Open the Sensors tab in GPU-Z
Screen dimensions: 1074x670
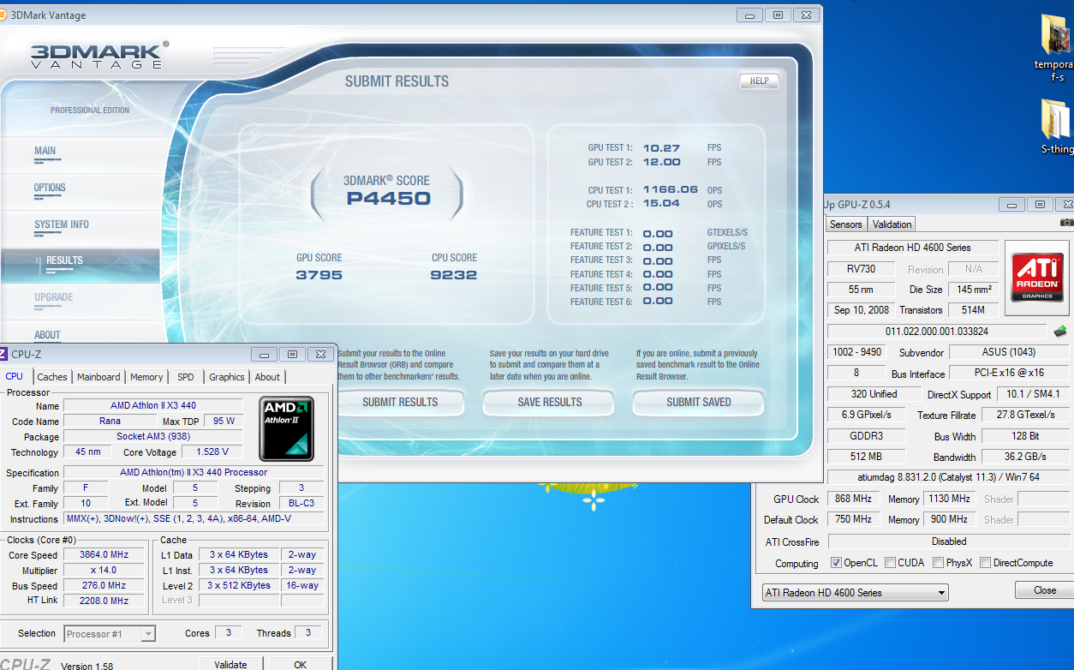pyautogui.click(x=846, y=224)
